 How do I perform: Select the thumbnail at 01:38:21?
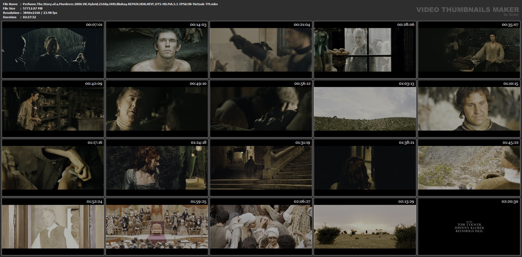(365, 168)
